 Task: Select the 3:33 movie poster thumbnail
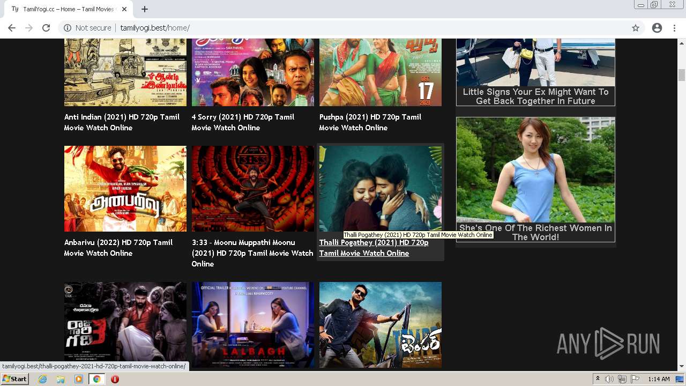(253, 189)
